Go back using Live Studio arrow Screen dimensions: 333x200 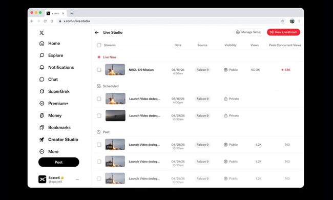[97, 32]
